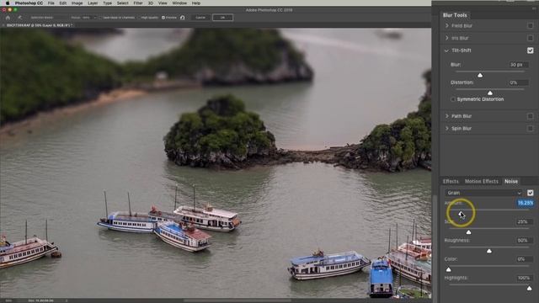Screen dimensions: 539x303
Task: Click the OK button
Action: pos(222,18)
